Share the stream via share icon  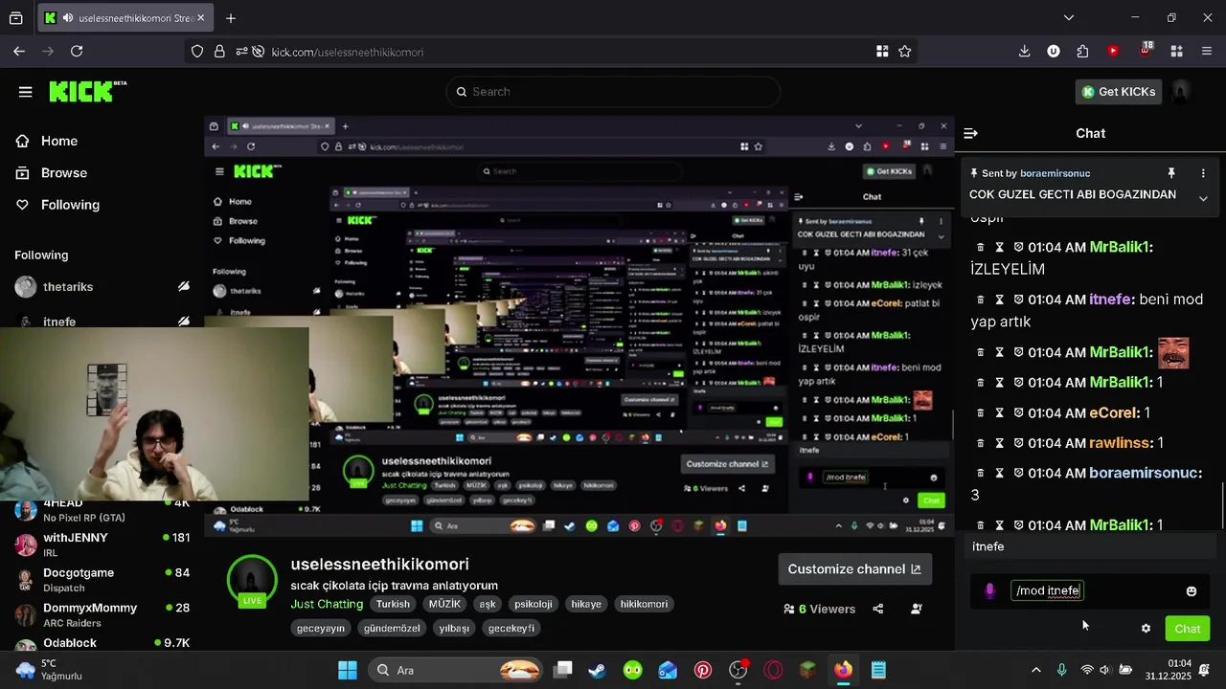(877, 609)
